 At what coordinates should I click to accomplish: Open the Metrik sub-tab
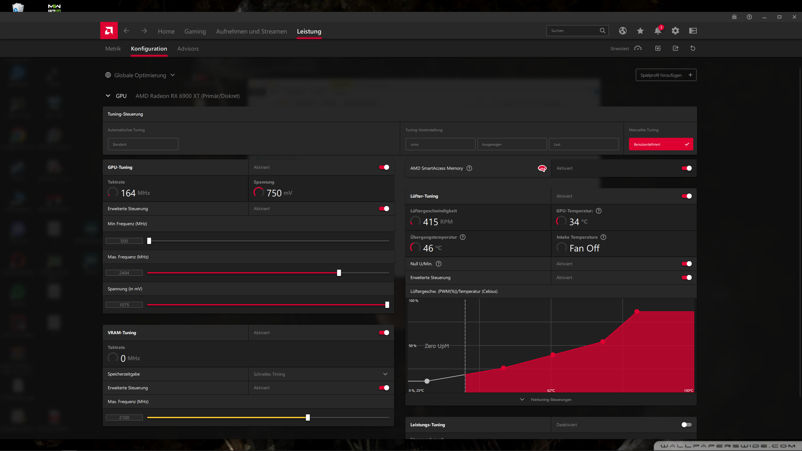(113, 49)
